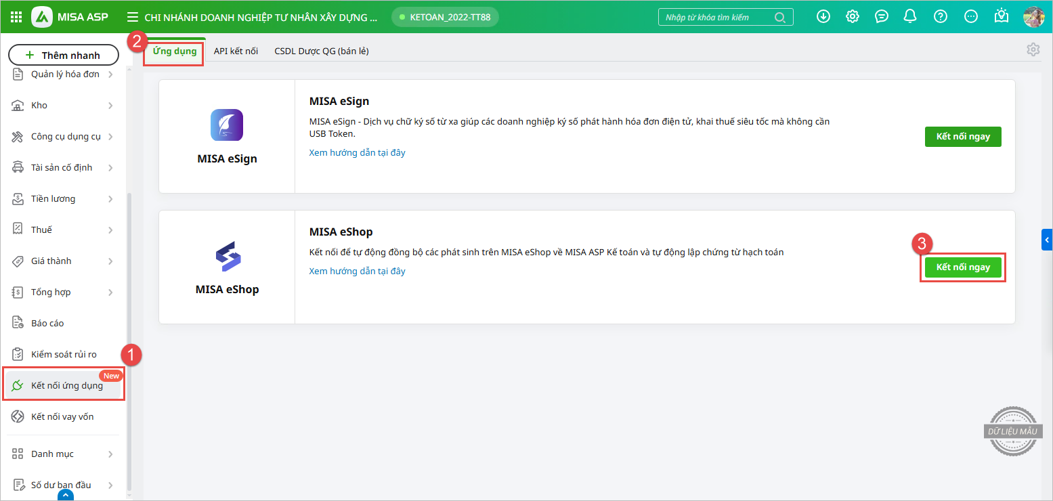Viewport: 1053px width, 501px height.
Task: View notifications bell icon
Action: (911, 17)
